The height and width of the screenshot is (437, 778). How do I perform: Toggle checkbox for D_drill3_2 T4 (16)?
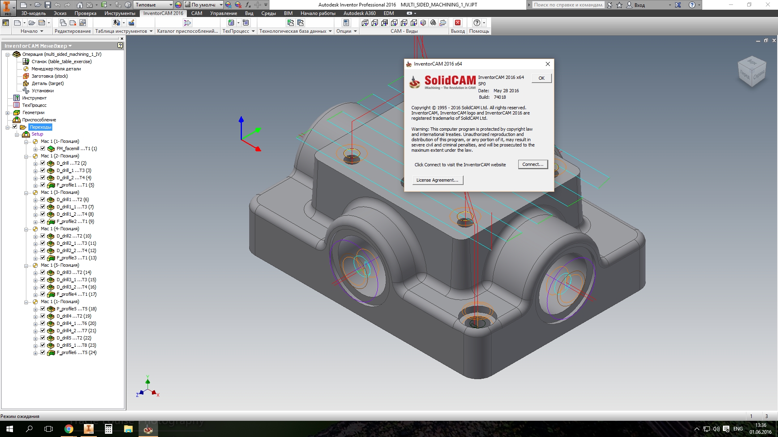(43, 287)
